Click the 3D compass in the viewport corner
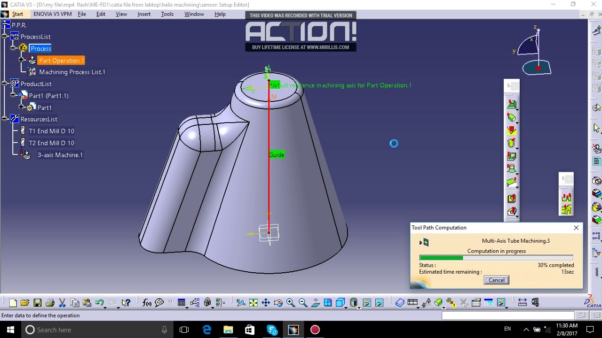602x338 pixels. click(x=535, y=52)
